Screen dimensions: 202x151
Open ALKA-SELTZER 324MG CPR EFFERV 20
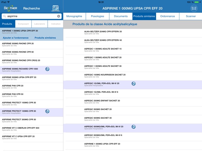click(x=133, y=33)
